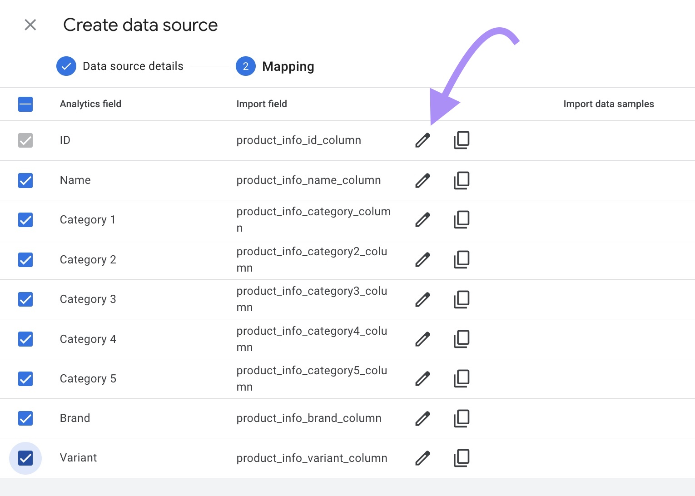Viewport: 695px width, 496px height.
Task: Copy the Variant import field
Action: click(x=461, y=458)
